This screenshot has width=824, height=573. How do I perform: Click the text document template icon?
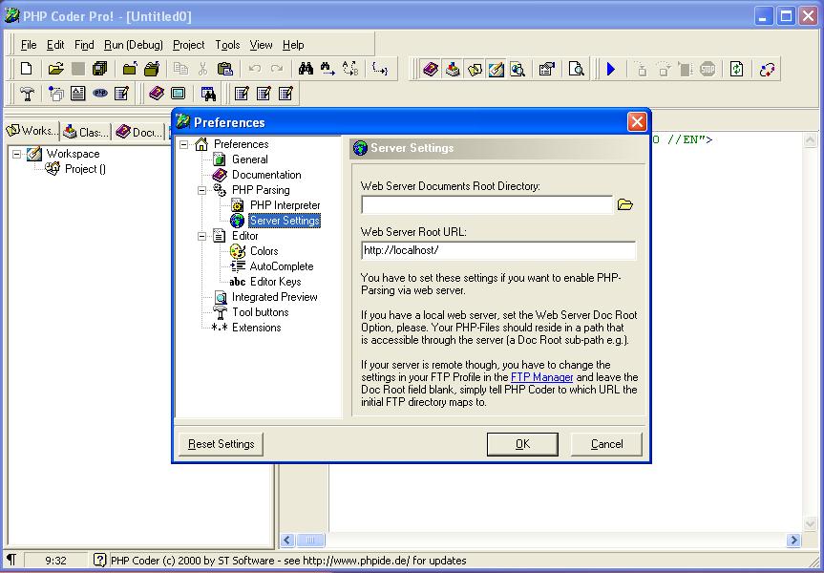[77, 94]
